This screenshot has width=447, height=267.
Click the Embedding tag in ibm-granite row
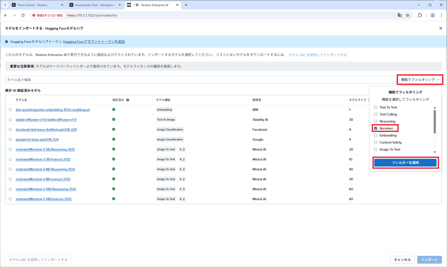(x=164, y=110)
